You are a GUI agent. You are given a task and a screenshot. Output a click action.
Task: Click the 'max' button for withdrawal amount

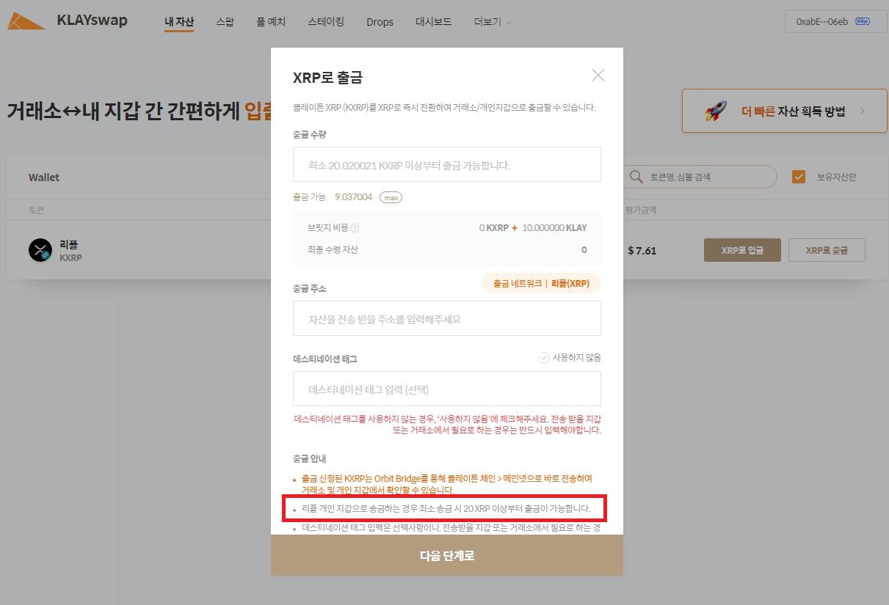(x=391, y=197)
